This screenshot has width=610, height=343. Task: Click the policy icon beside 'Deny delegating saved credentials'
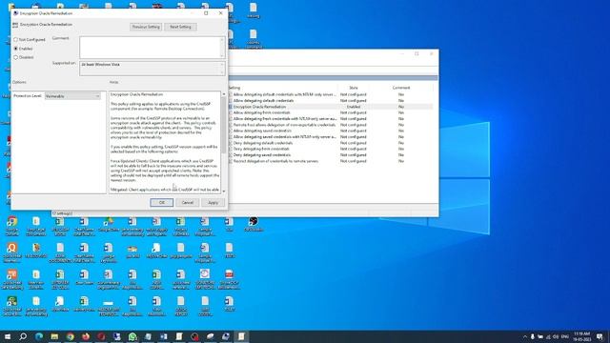(x=231, y=155)
